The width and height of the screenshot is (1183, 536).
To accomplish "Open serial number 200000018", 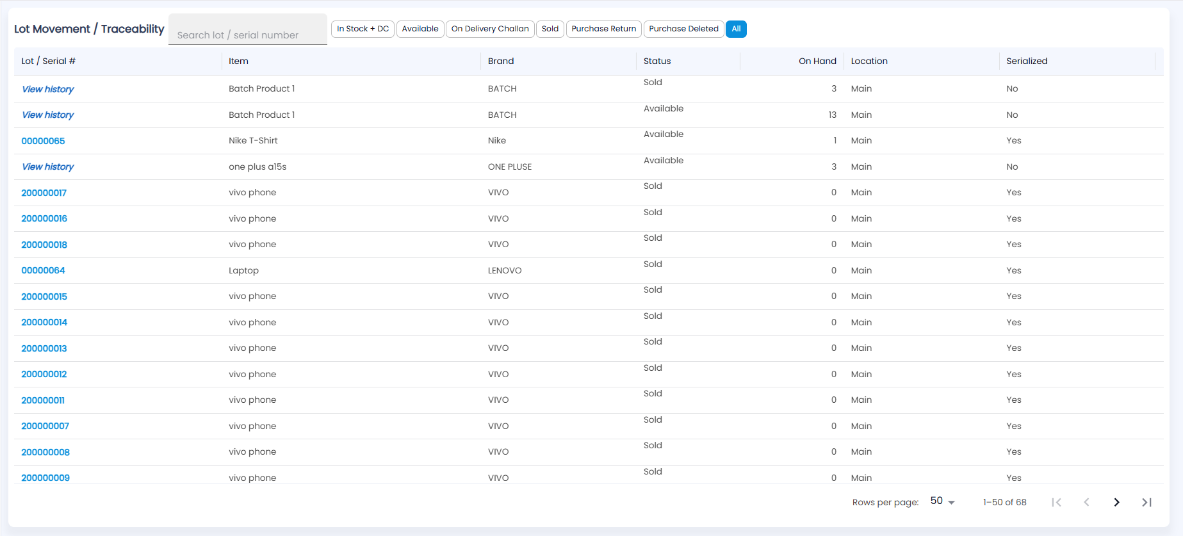I will click(x=44, y=245).
